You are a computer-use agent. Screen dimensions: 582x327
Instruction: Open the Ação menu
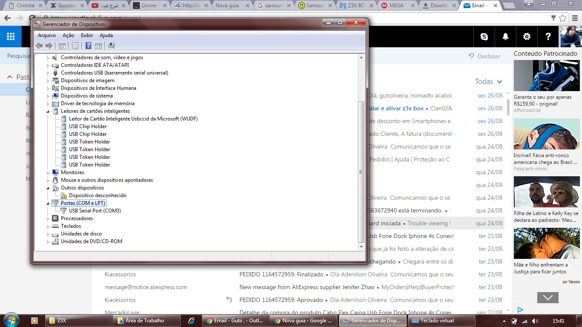(x=68, y=35)
